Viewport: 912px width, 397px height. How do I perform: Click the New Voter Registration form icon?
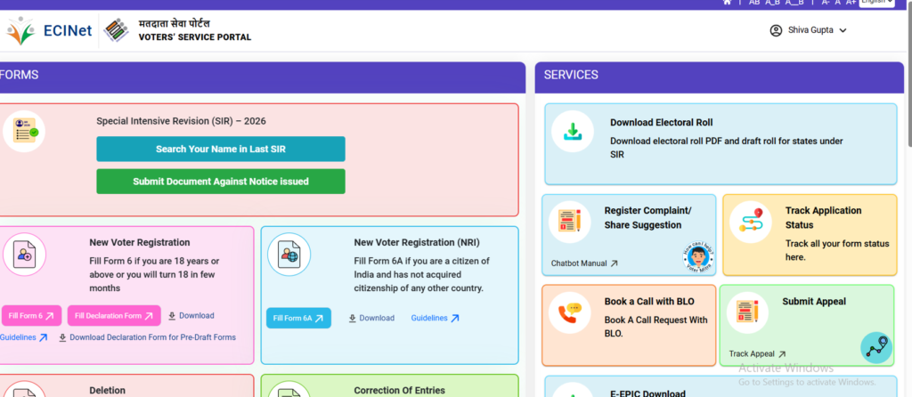(x=24, y=255)
